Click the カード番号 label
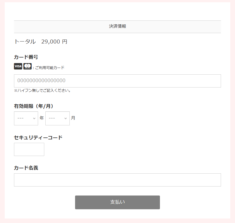 tap(26, 57)
